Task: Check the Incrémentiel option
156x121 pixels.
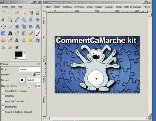Action: coord(3,107)
